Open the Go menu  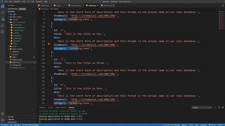28,1
